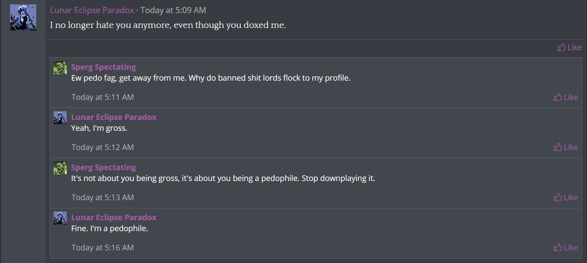Image resolution: width=587 pixels, height=263 pixels.
Task: Like the 5:12 AM comment
Action: tap(566, 147)
